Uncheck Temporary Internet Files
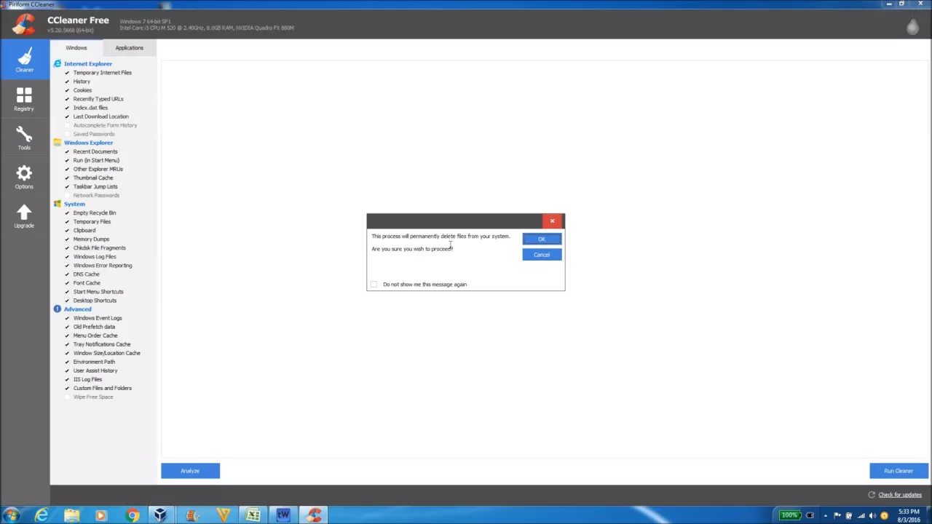This screenshot has height=524, width=932. [67, 73]
